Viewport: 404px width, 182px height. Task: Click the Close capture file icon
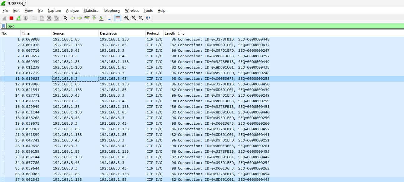(x=49, y=18)
